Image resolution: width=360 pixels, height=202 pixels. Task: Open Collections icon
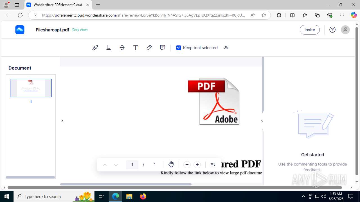(x=317, y=15)
